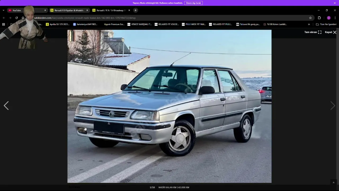Open the browser extensions puzzle icon

(x=319, y=18)
